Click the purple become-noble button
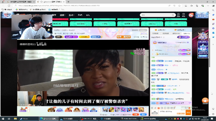The height and width of the screenshot is (121, 216). click(x=184, y=37)
